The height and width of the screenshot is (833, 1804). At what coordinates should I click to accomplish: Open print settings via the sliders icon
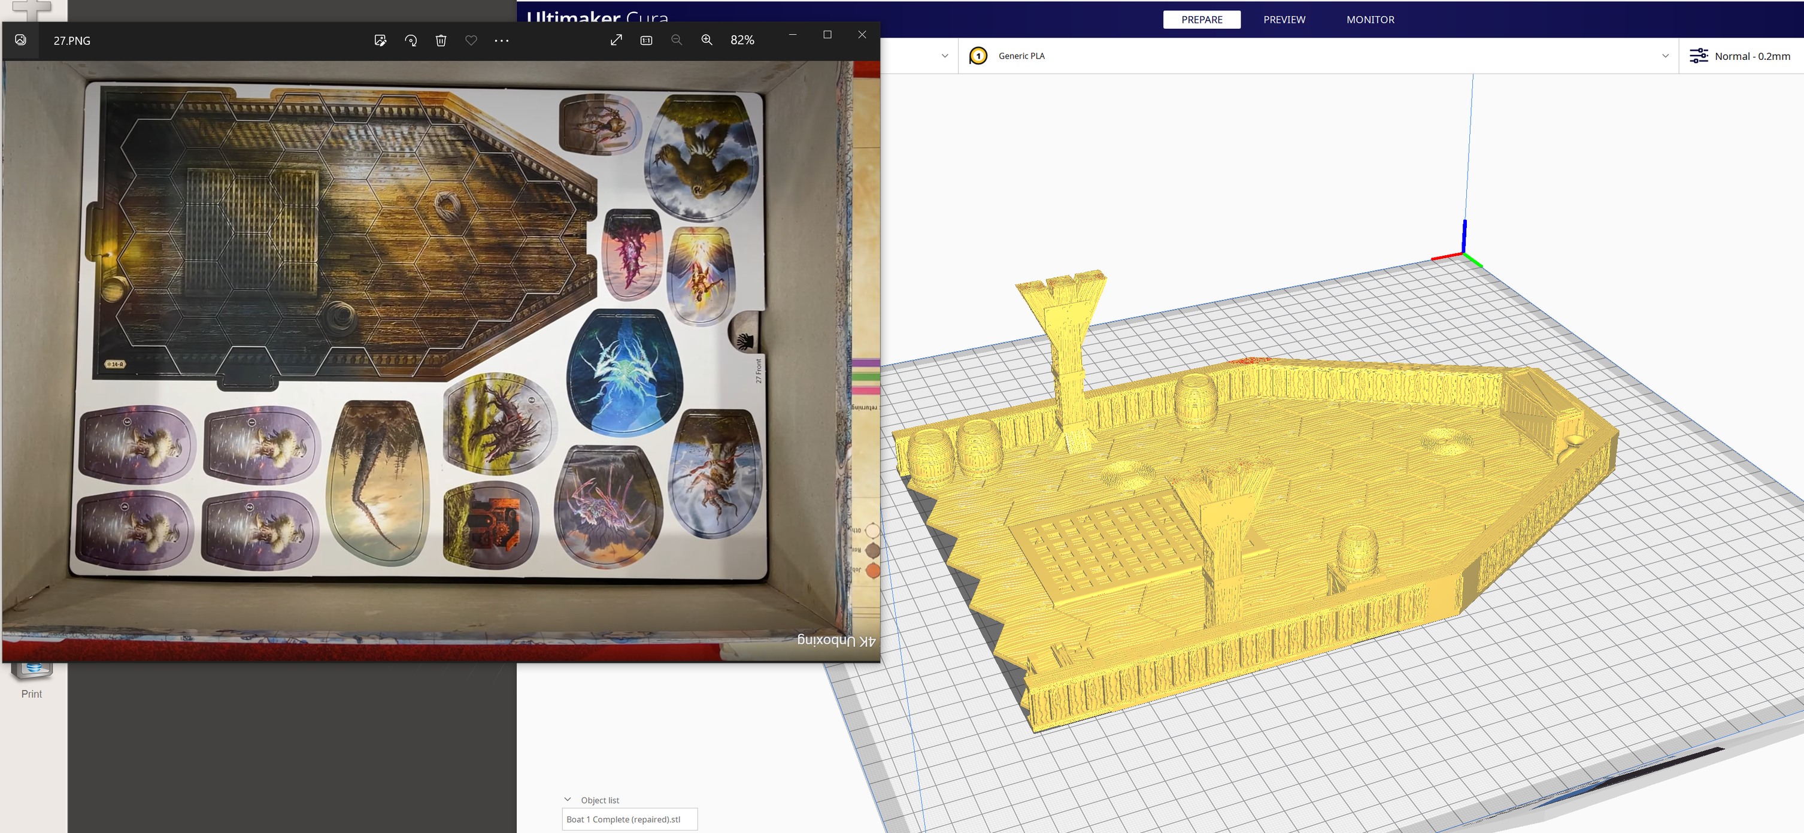point(1698,56)
